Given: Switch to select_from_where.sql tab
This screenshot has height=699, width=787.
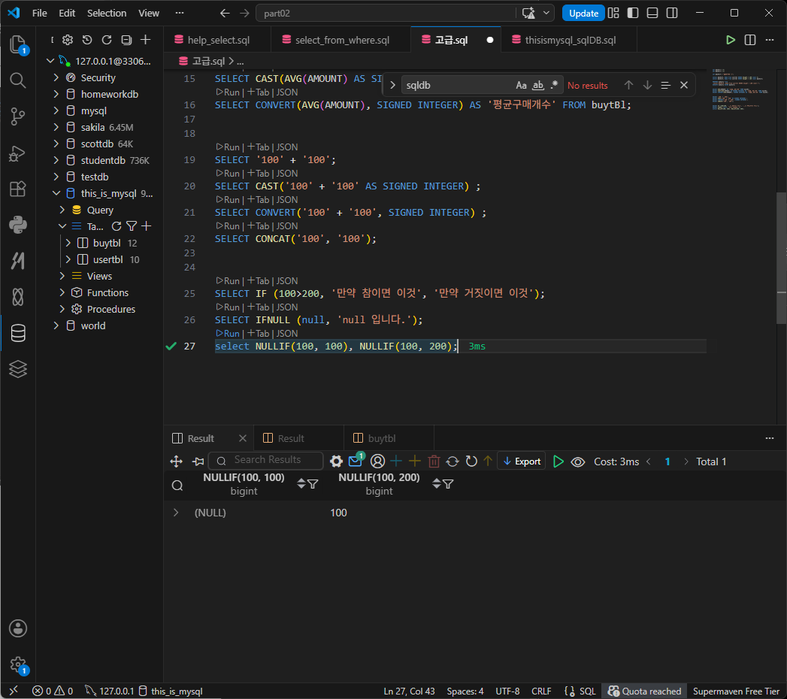Looking at the screenshot, I should (342, 40).
